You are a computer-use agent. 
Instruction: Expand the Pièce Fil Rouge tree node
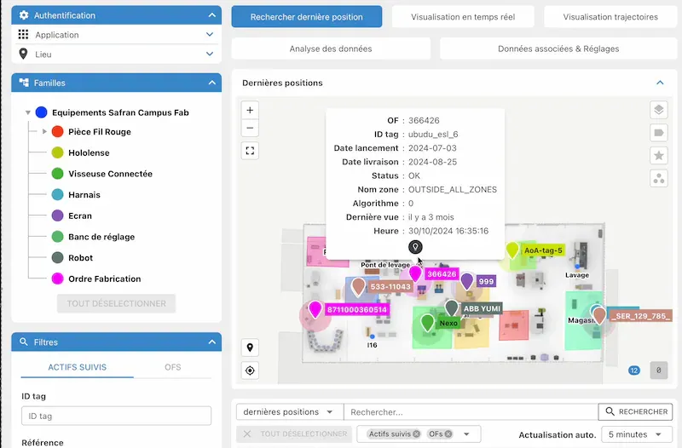(x=44, y=131)
